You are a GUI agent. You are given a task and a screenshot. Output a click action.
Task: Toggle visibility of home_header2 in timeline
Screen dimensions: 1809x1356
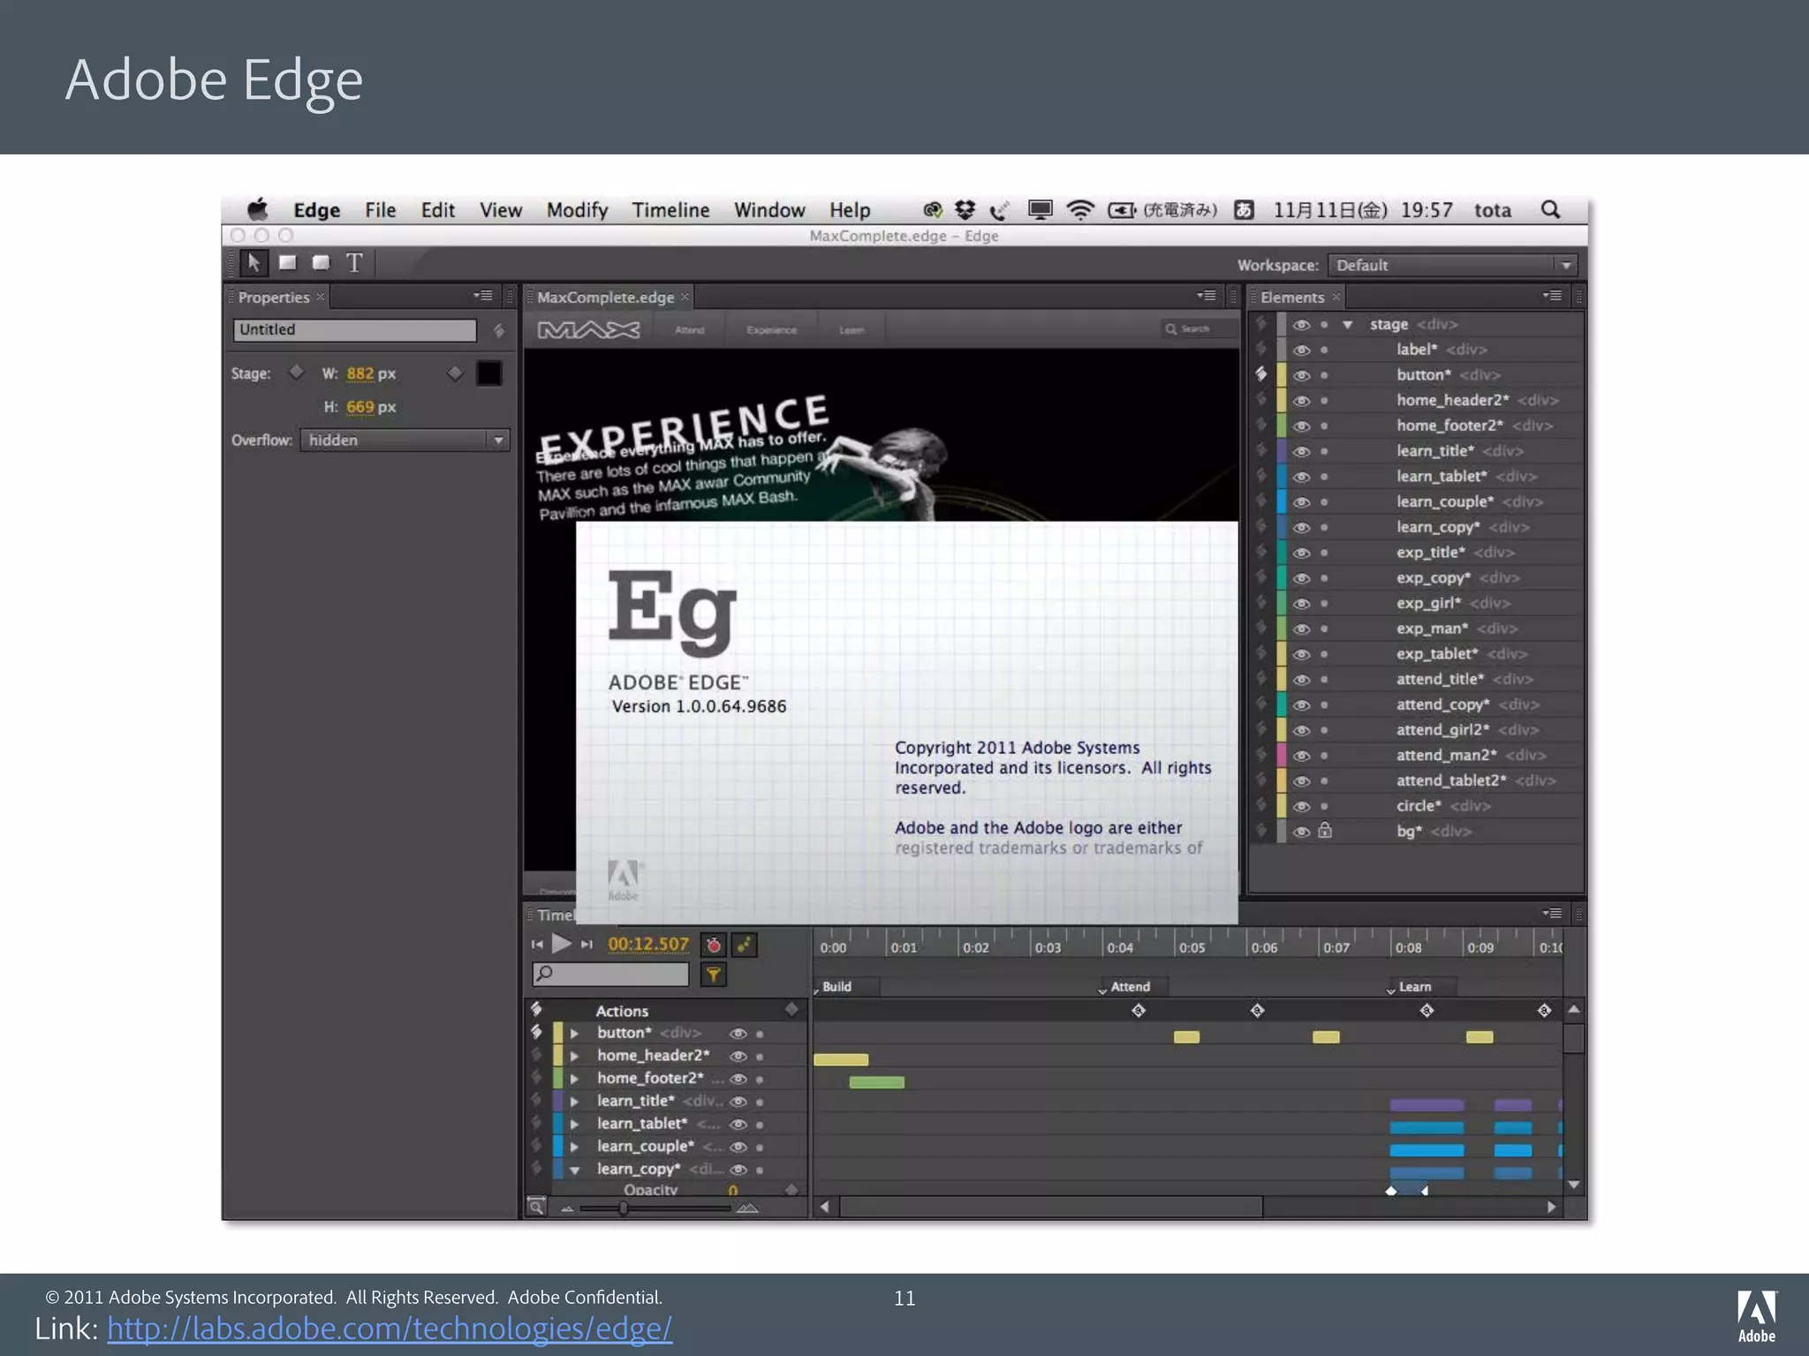pyautogui.click(x=738, y=1056)
